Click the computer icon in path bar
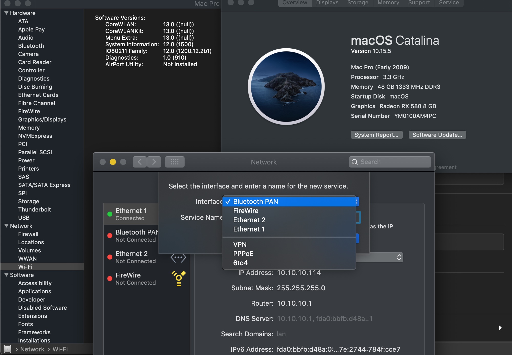This screenshot has width=512, height=355. pyautogui.click(x=7, y=349)
